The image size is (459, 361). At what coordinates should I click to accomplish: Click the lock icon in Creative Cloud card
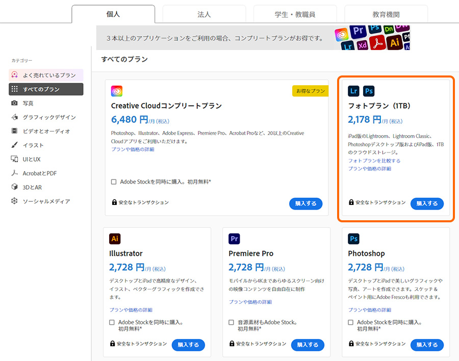(114, 202)
